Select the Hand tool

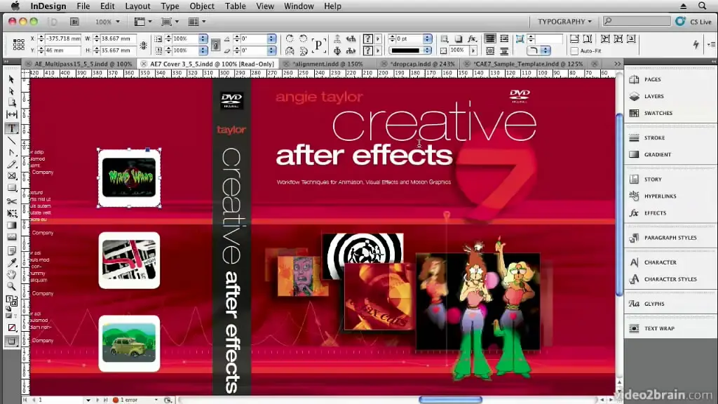[11, 274]
